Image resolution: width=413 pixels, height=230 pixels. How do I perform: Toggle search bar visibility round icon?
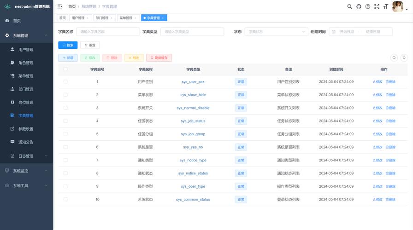click(x=394, y=58)
